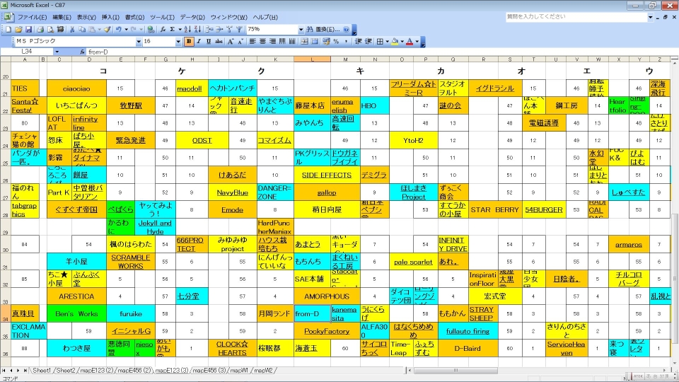Open the ファイル(F) menu
Screen dimensions: 679x382
point(32,17)
